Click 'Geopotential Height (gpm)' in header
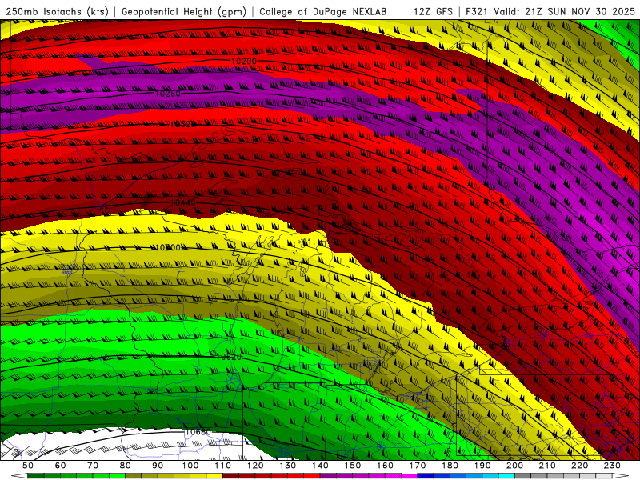Viewport: 640px width, 480px height. pyautogui.click(x=184, y=12)
